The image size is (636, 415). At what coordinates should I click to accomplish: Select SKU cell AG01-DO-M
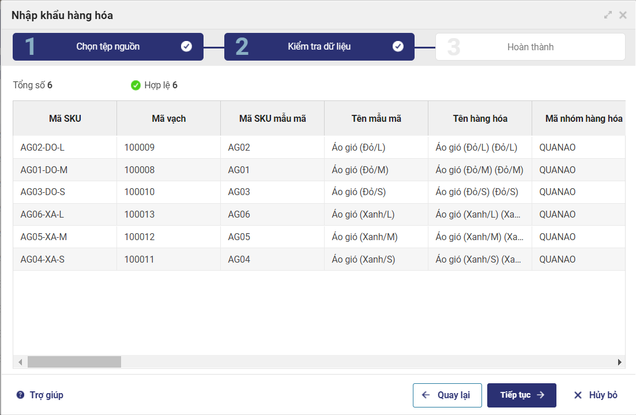coord(65,170)
